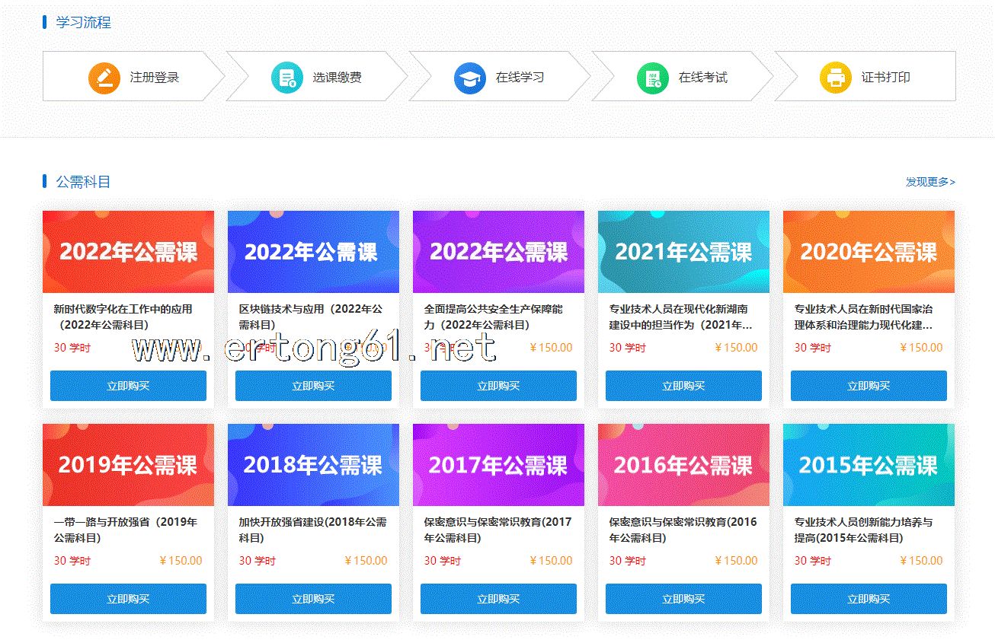
Task: Open the 发现更多> link
Action: pos(929,183)
